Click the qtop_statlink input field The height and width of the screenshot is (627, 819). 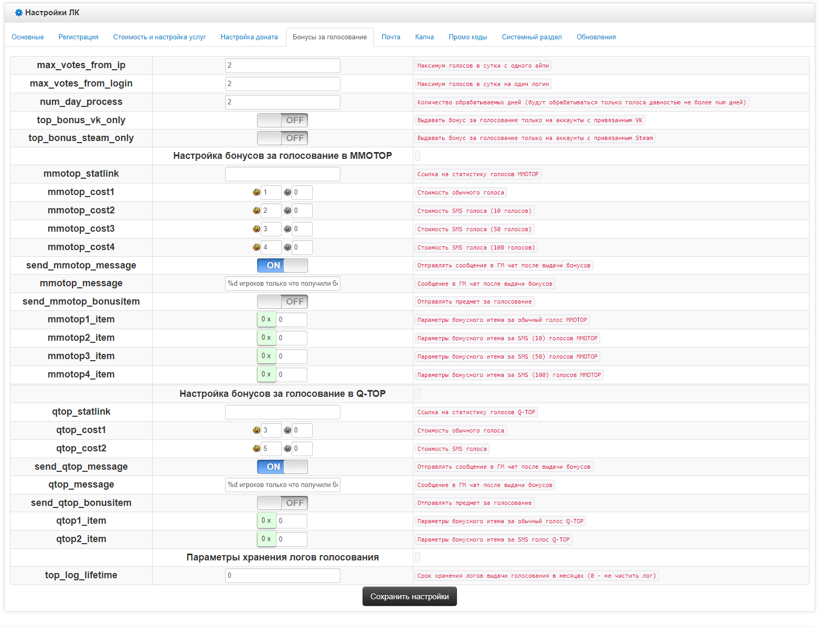pos(283,412)
